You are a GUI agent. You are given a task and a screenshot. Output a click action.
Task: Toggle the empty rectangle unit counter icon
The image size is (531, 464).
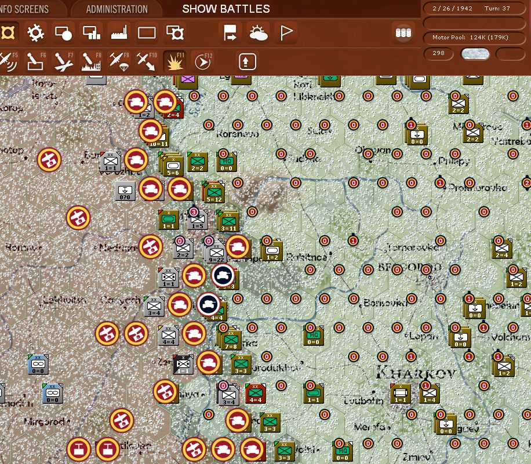coord(147,33)
